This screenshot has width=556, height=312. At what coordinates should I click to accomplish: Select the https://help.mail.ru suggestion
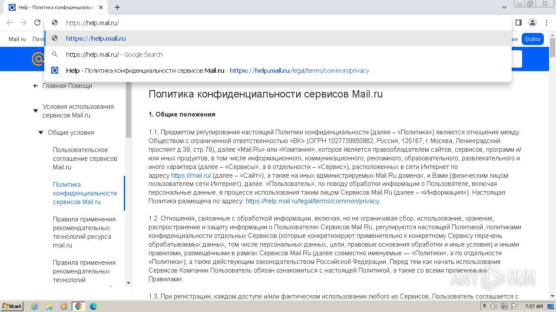click(x=278, y=39)
